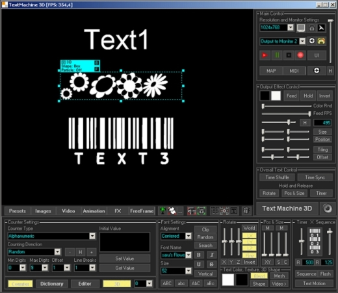The height and width of the screenshot is (293, 338).
Task: Click the barcode sequence thumbnail in Timer panel
Action: 315,241
